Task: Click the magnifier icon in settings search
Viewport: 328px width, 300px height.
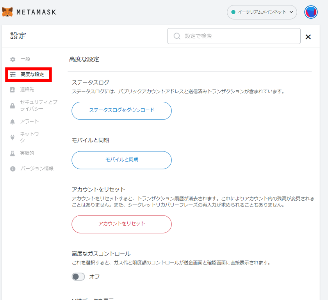Action: [177, 36]
